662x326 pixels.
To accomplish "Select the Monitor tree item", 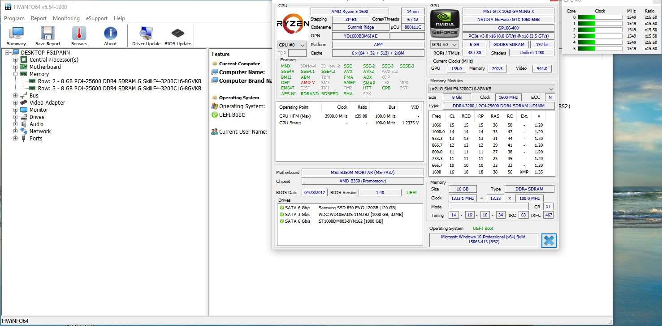I will click(39, 110).
